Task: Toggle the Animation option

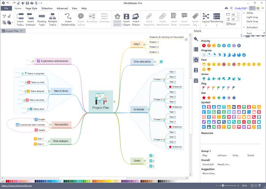Action: (x=252, y=27)
